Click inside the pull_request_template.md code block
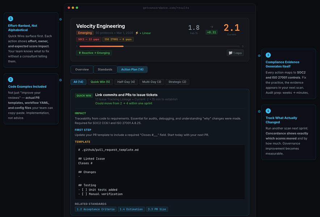The image size is (320, 217). 160,172
